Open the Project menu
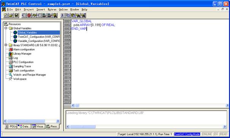230x138 pixels. tap(29, 9)
